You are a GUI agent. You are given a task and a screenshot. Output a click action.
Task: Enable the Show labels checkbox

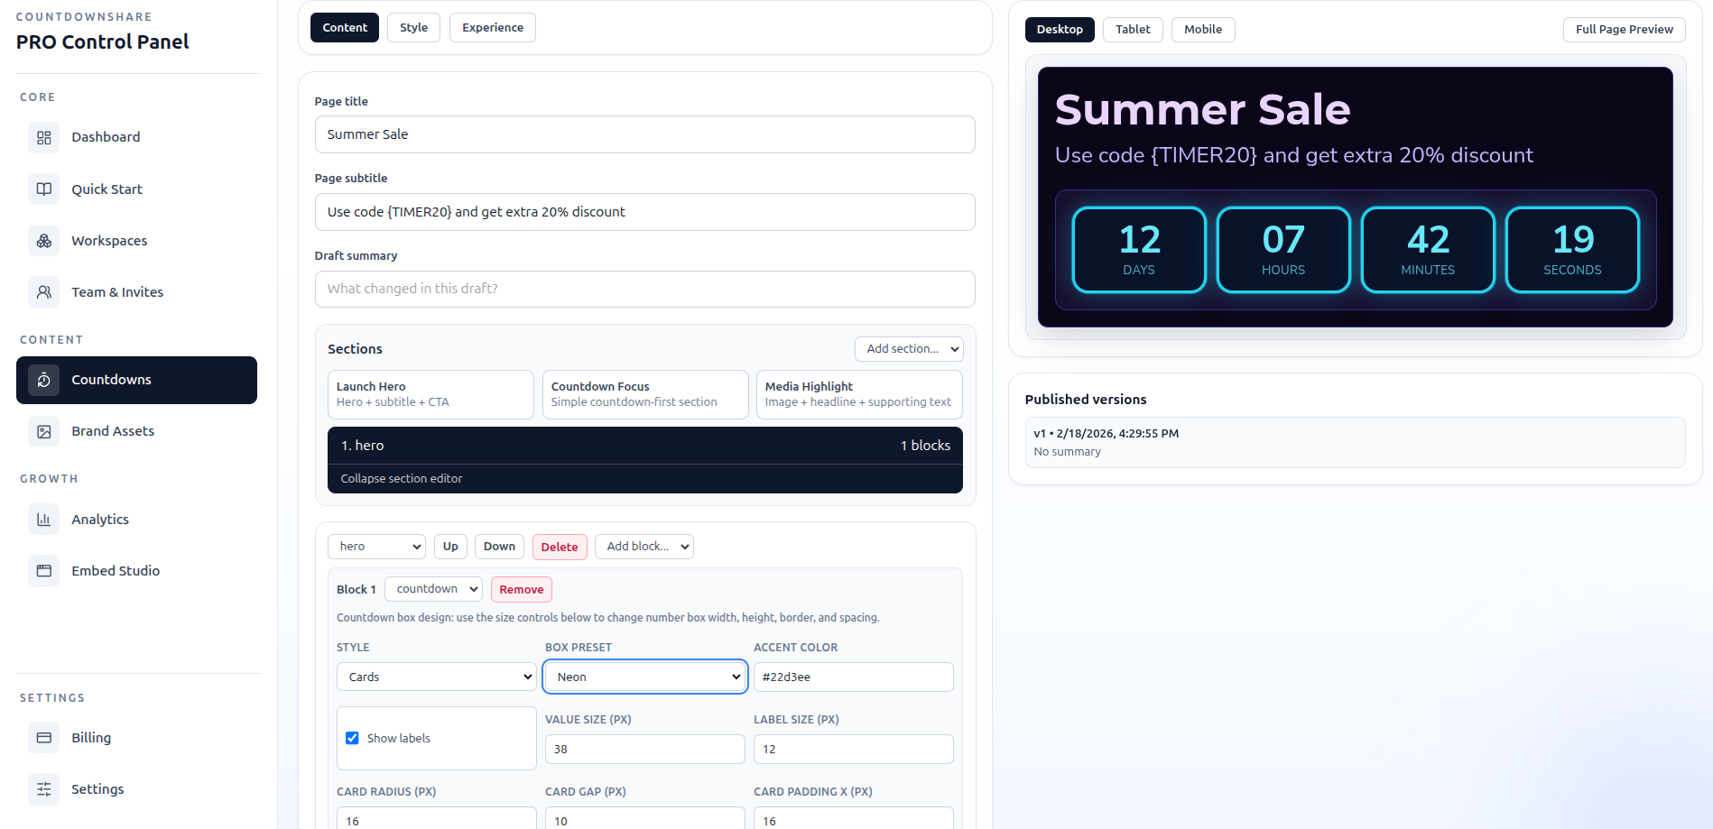tap(351, 738)
